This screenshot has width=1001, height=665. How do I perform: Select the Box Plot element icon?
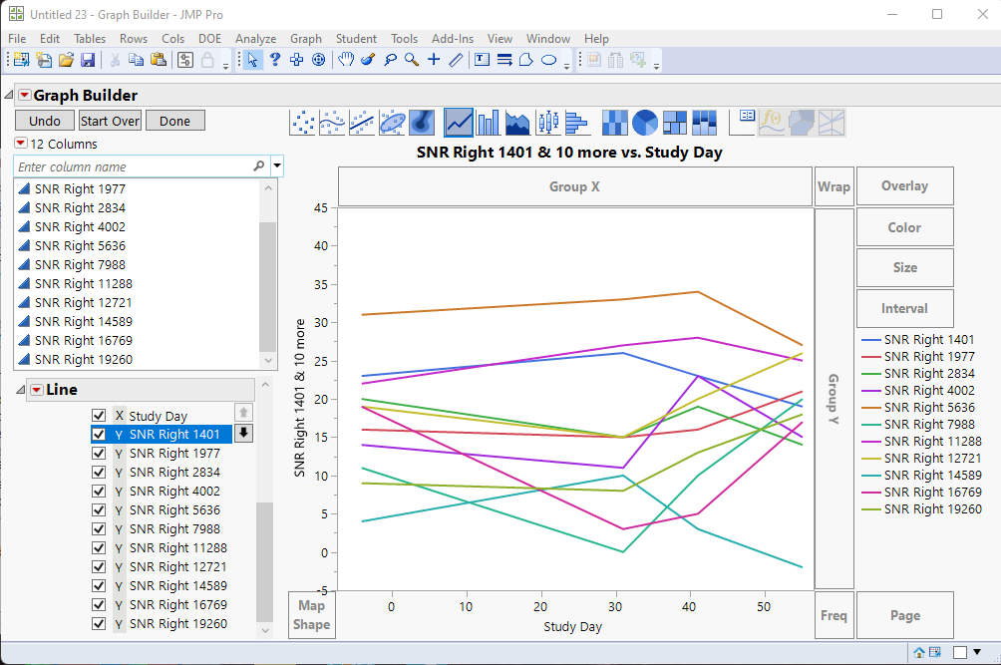[547, 123]
